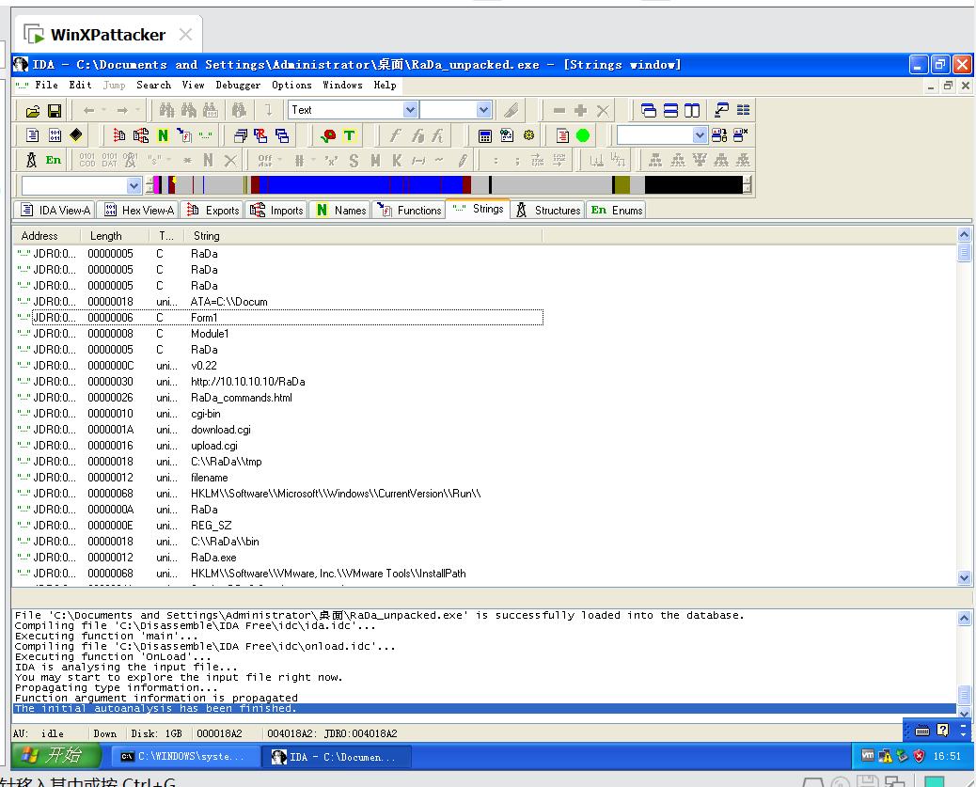
Task: Click the red-lined document icon
Action: click(x=562, y=135)
